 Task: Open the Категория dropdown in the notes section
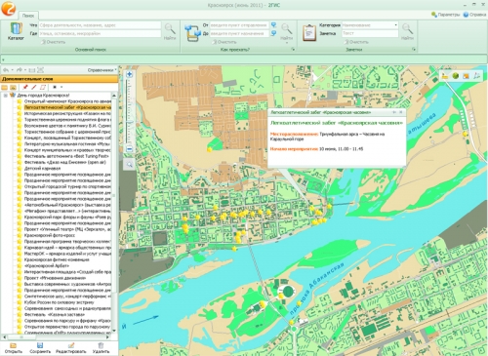coord(395,25)
